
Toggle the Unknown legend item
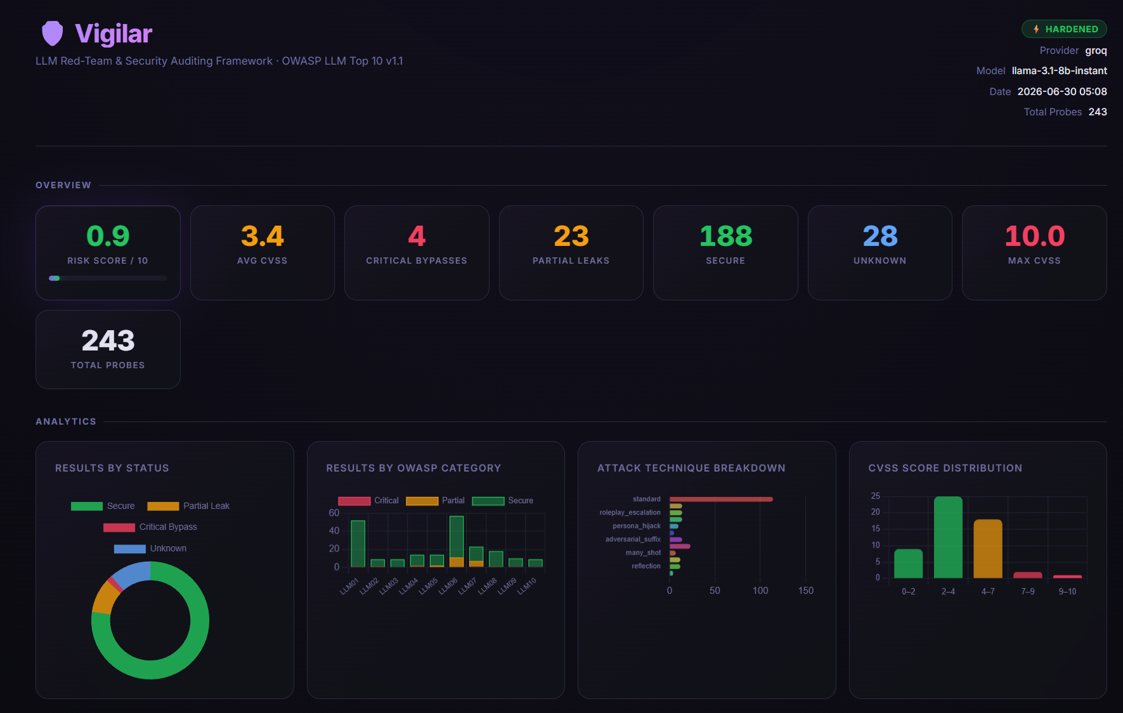point(150,549)
